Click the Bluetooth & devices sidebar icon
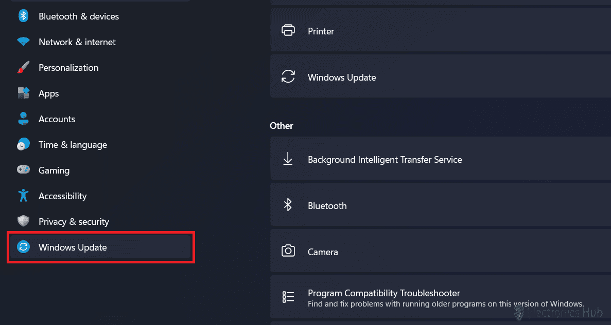Image resolution: width=611 pixels, height=325 pixels. click(23, 16)
